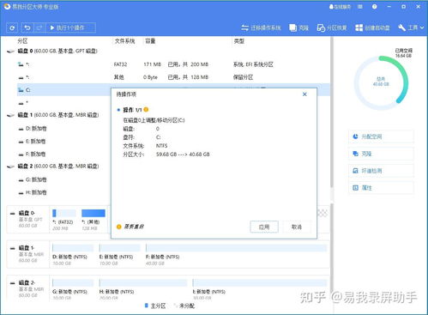Select I: 新加卷 block in disk map
The image size is (428, 315).
260,289
